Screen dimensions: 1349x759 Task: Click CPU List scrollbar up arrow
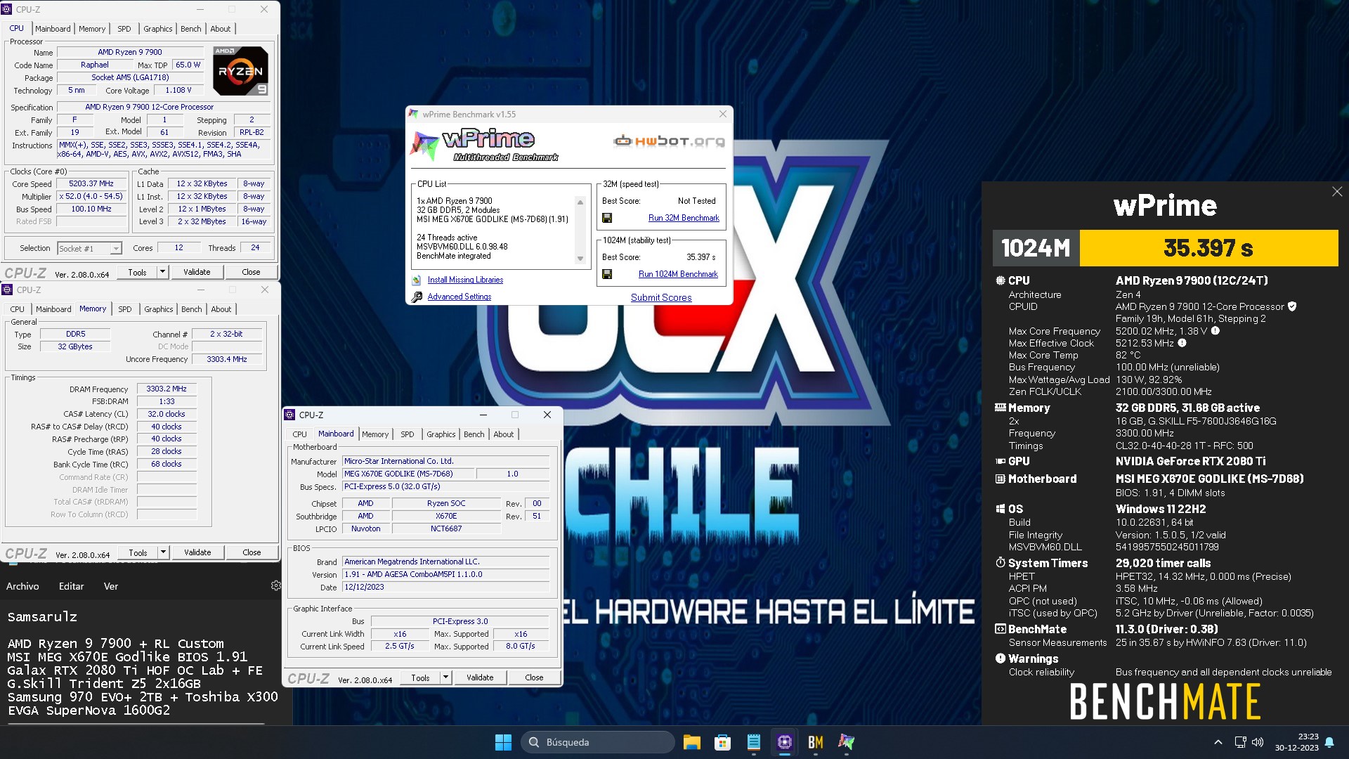[x=580, y=202]
